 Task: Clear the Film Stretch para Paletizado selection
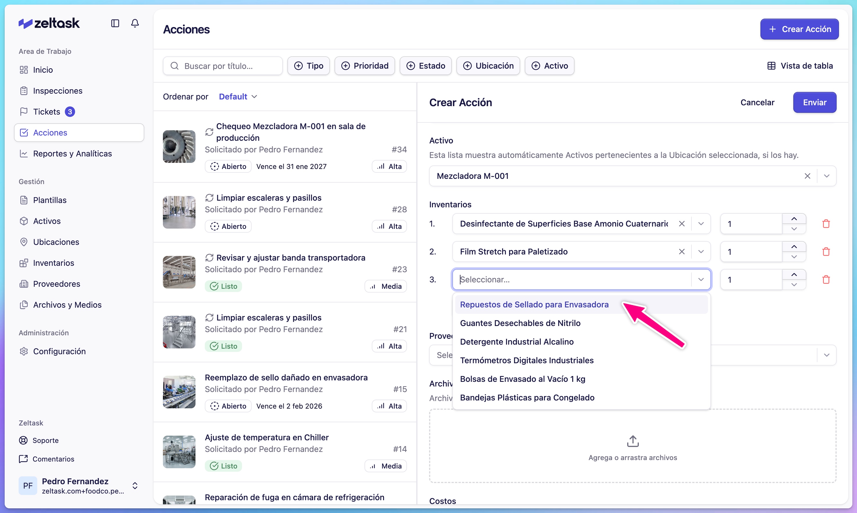point(681,252)
